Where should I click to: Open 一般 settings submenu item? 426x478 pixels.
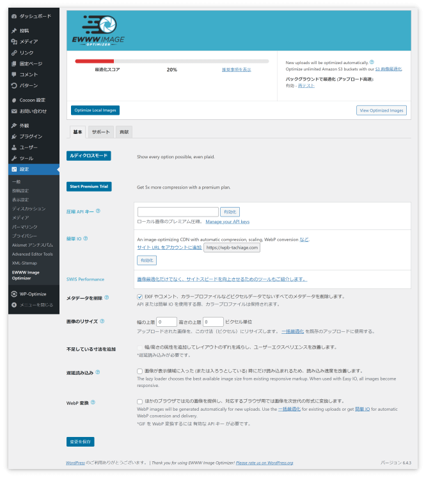(17, 182)
